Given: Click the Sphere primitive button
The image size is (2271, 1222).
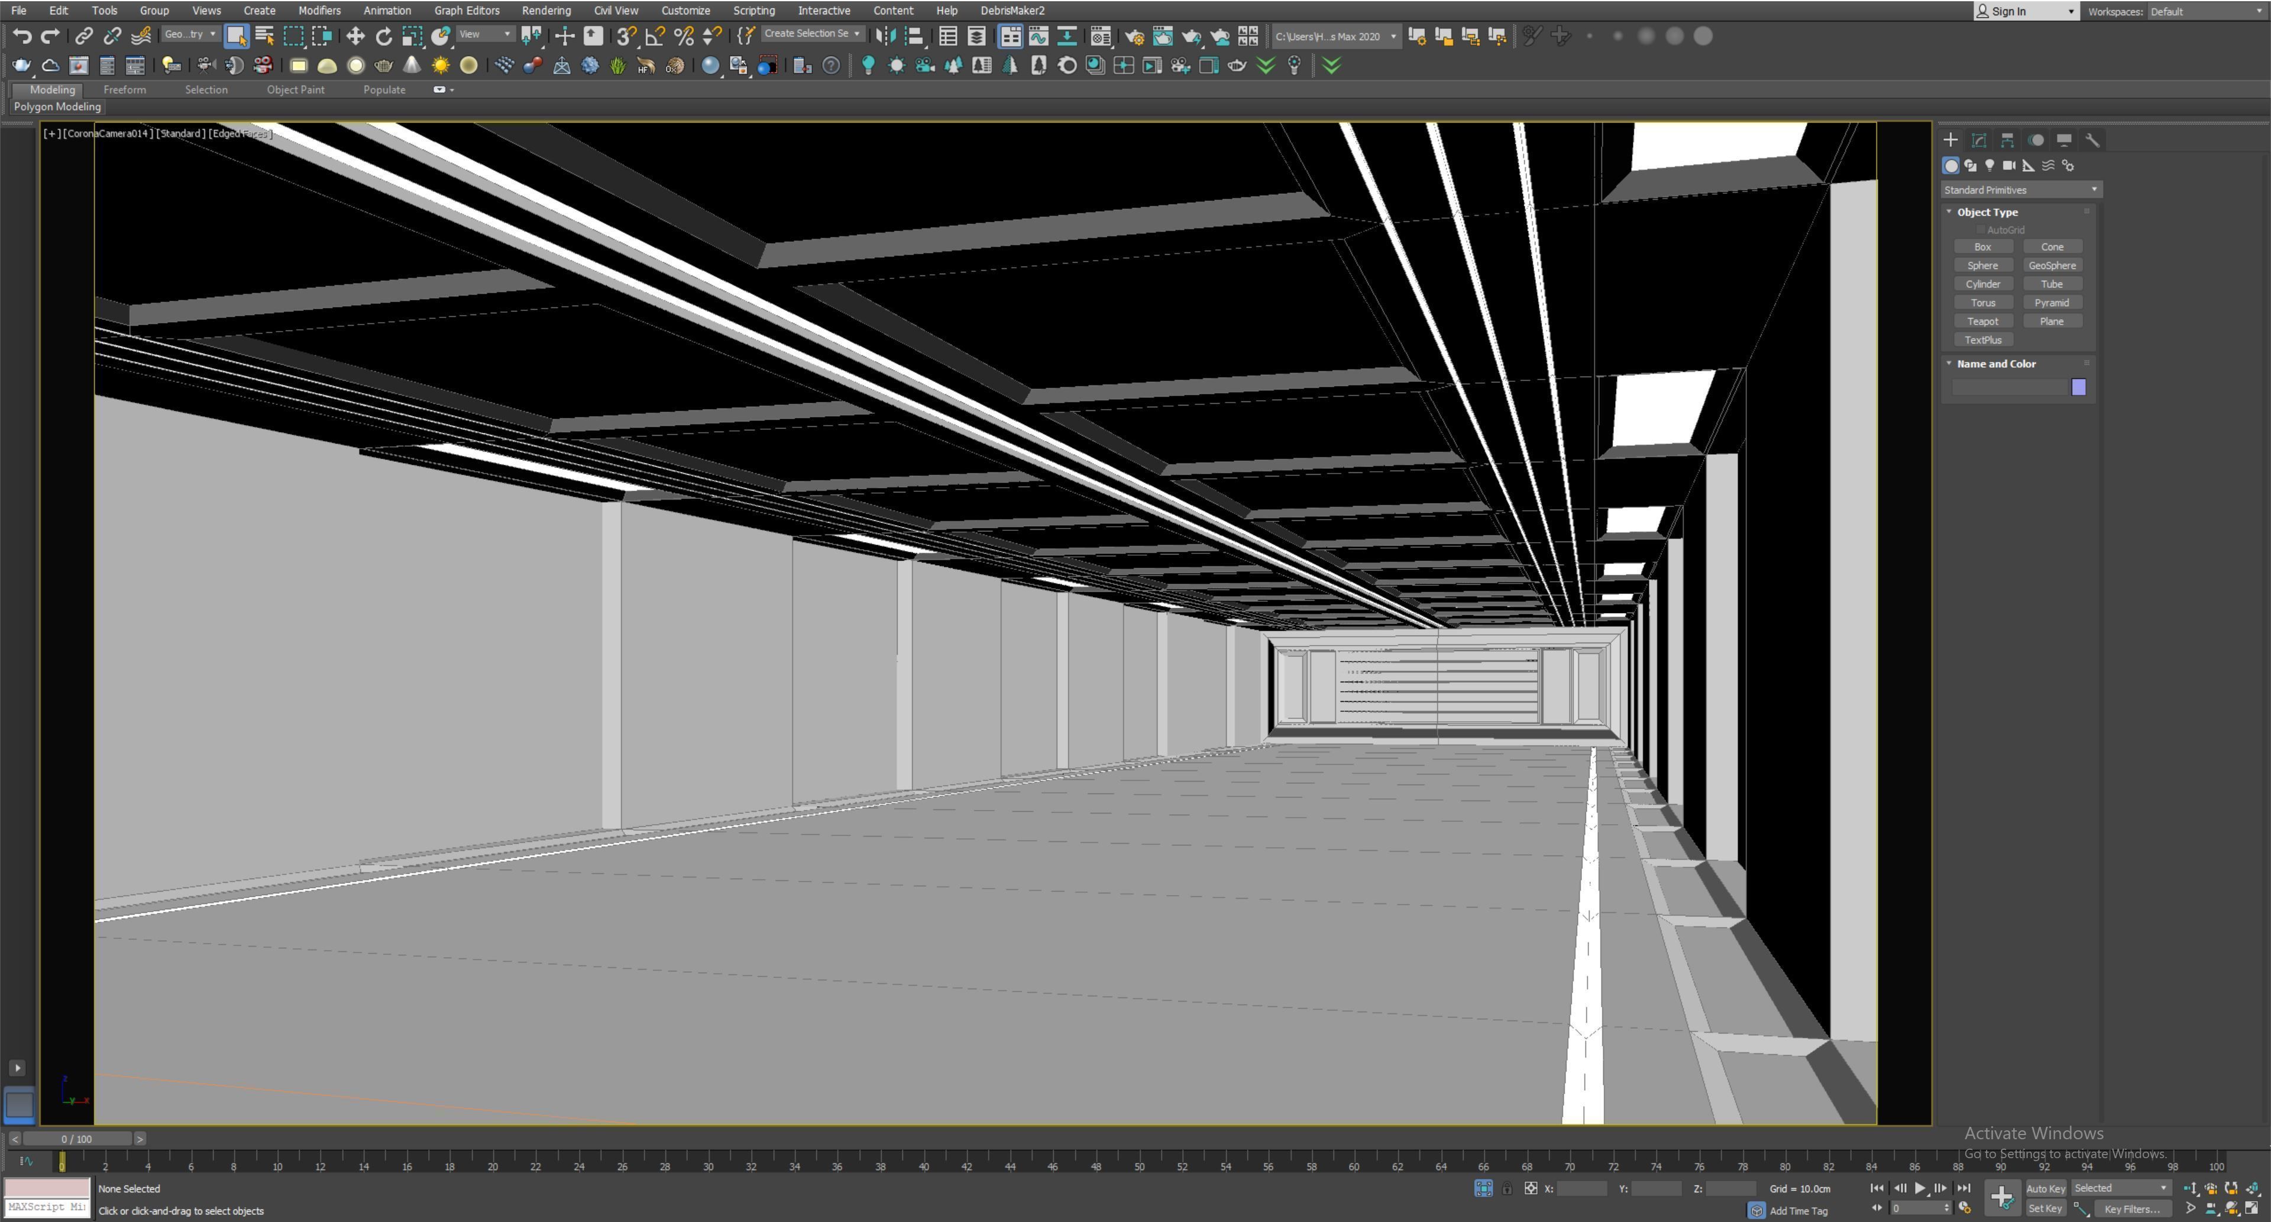Looking at the screenshot, I should 1983,265.
